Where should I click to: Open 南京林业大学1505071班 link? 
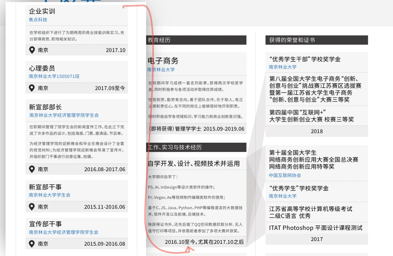(54, 76)
